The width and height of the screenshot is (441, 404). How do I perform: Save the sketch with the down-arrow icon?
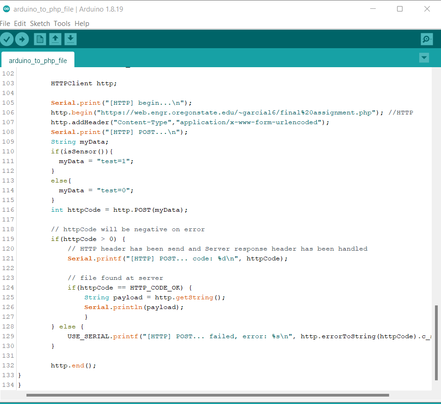click(70, 39)
